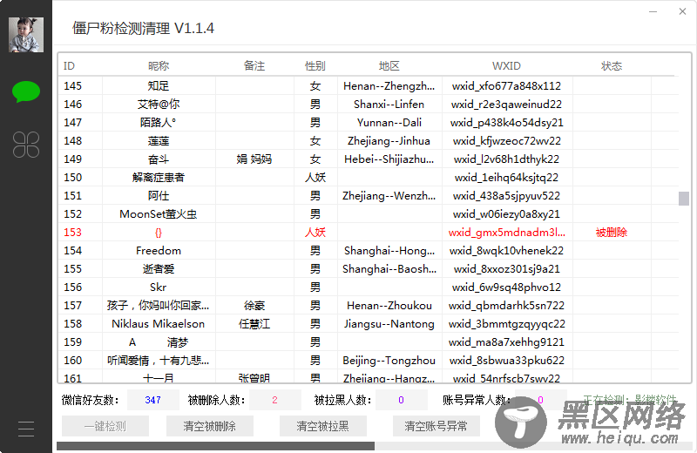Image resolution: width=697 pixels, height=453 pixels.
Task: Click the vertical scrollbar thumb of the list
Action: coord(684,199)
